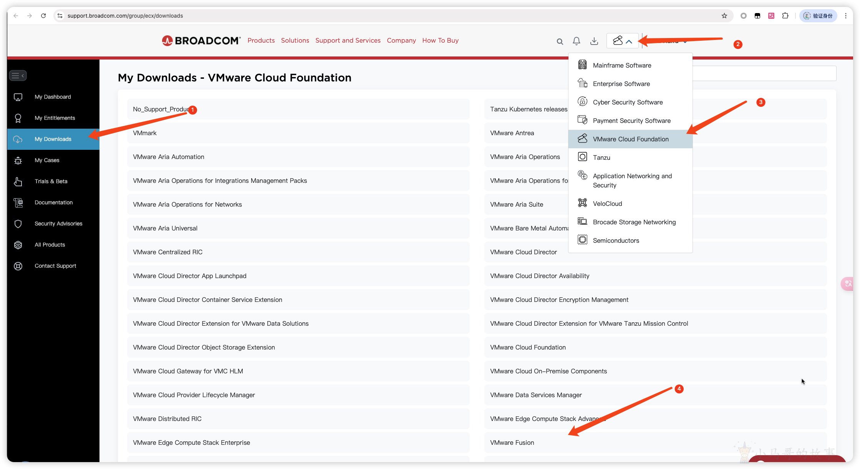Image resolution: width=860 pixels, height=469 pixels.
Task: Open VMware Cloud On-Premise Components row
Action: click(x=655, y=371)
